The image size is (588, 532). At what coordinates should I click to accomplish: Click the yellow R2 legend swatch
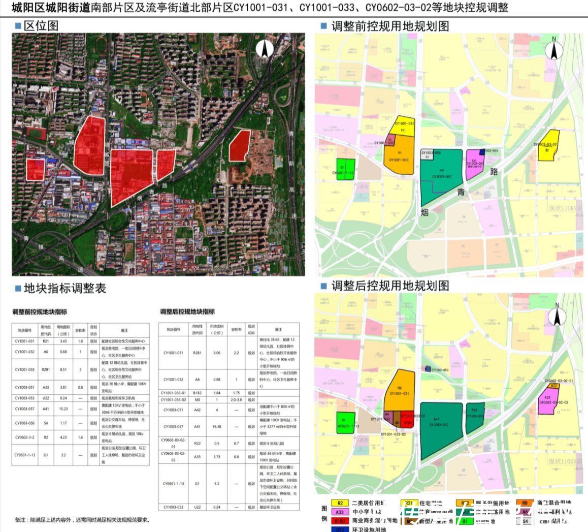[x=340, y=503]
